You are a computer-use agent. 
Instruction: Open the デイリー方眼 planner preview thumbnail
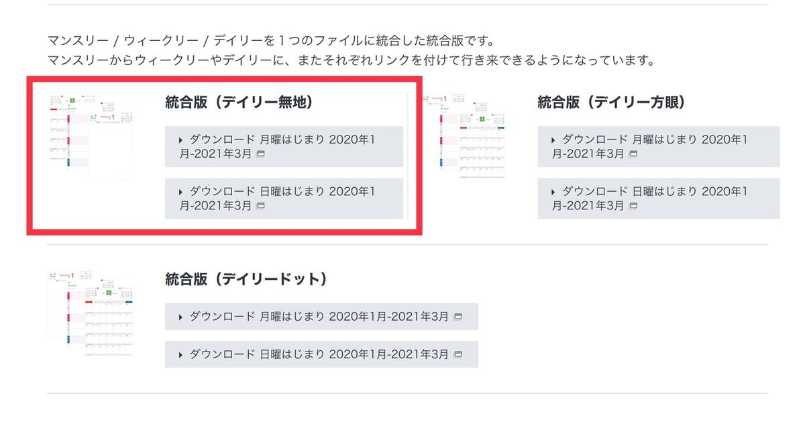point(464,136)
